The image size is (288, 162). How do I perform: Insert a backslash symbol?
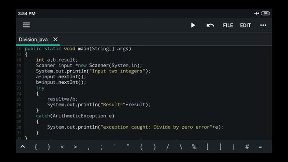tap(181, 147)
